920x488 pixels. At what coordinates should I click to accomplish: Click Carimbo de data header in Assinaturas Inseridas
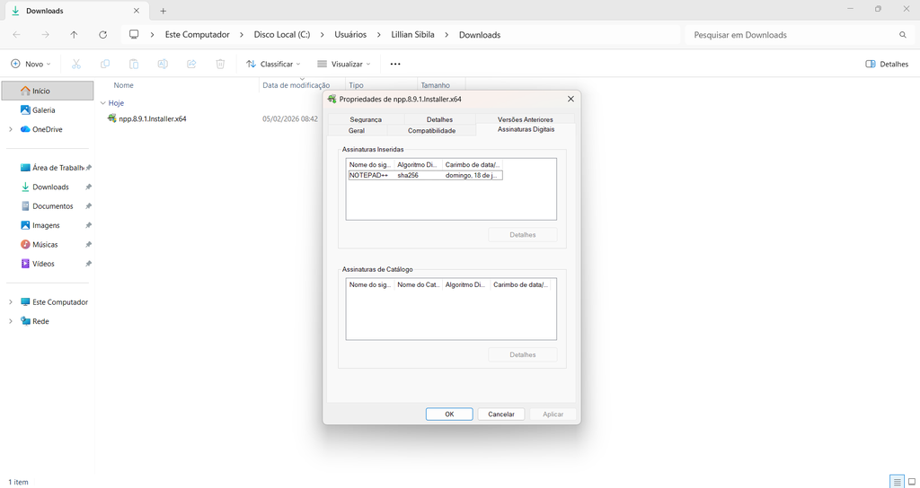(x=473, y=165)
